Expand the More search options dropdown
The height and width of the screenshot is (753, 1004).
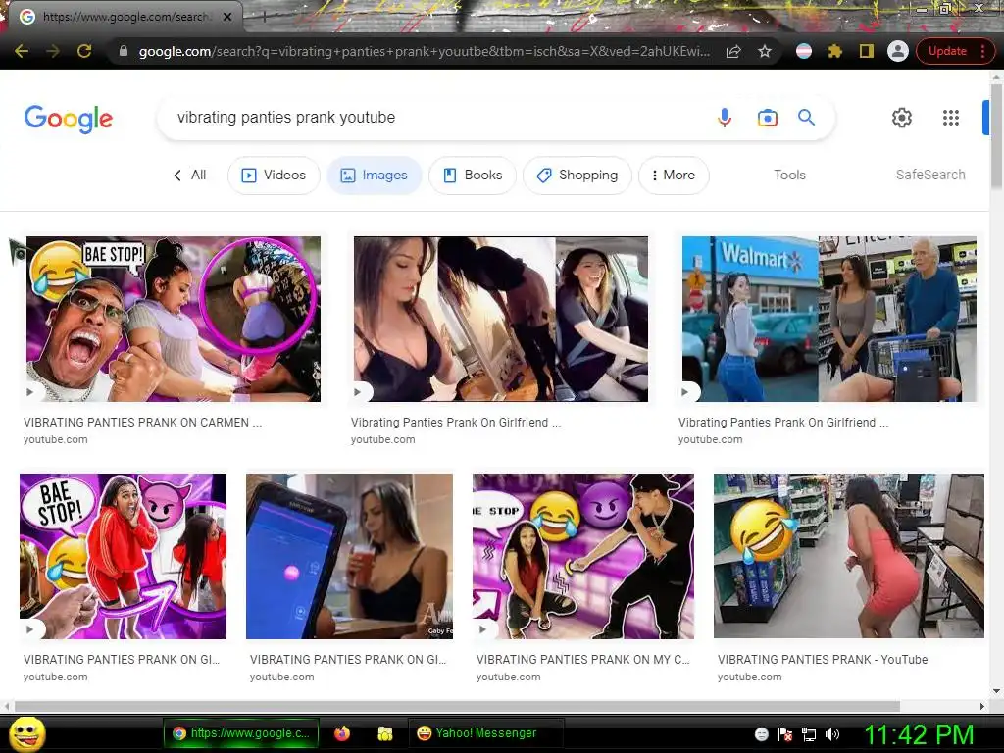[674, 175]
